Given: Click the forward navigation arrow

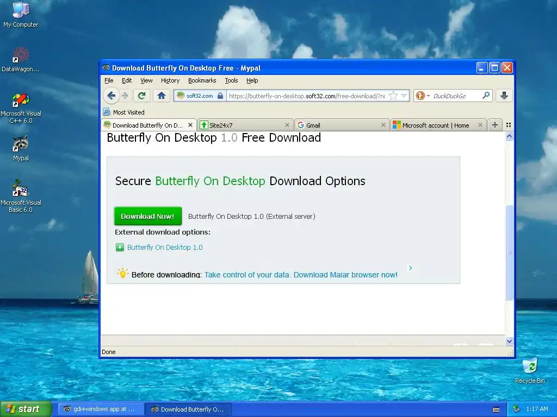Looking at the screenshot, I should tap(125, 96).
